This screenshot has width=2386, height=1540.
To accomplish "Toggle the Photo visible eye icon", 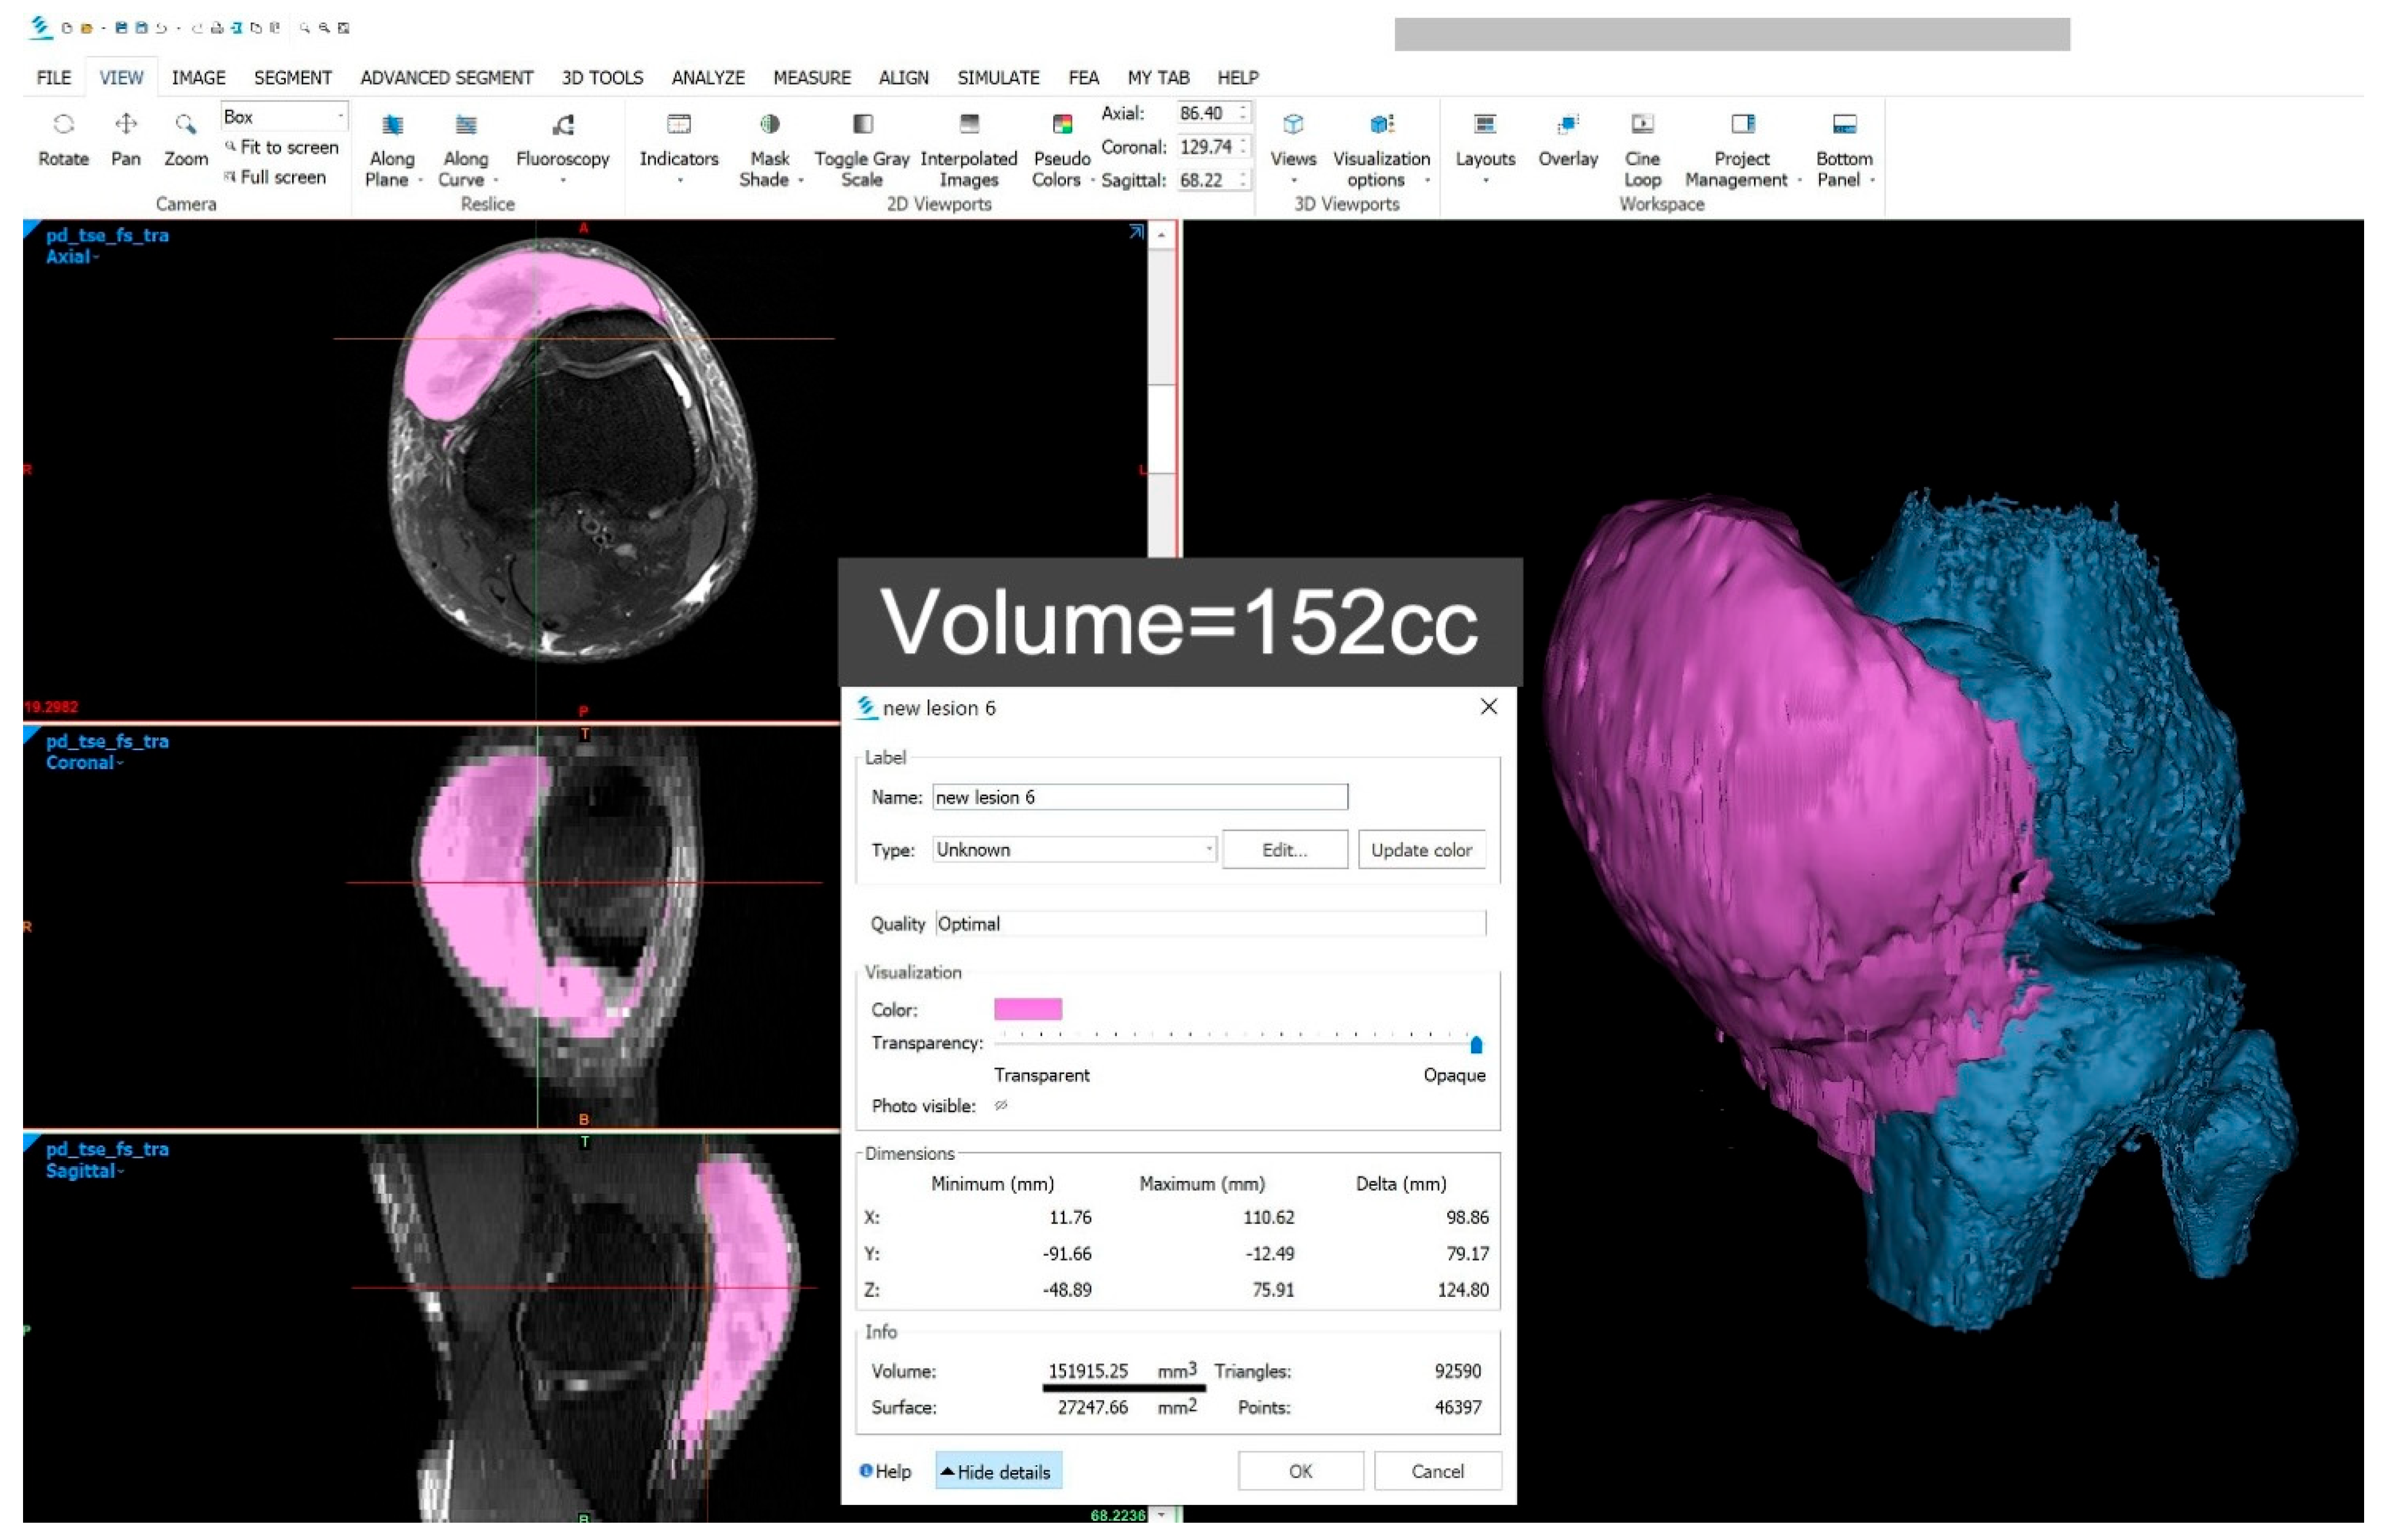I will [1000, 1105].
